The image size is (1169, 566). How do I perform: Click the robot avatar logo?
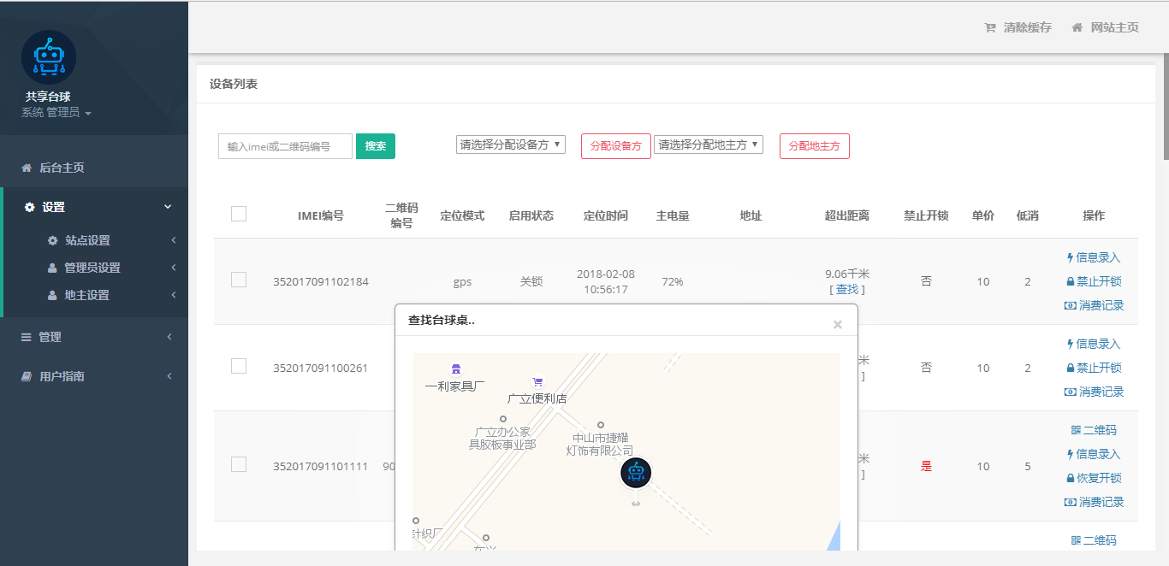click(x=49, y=58)
